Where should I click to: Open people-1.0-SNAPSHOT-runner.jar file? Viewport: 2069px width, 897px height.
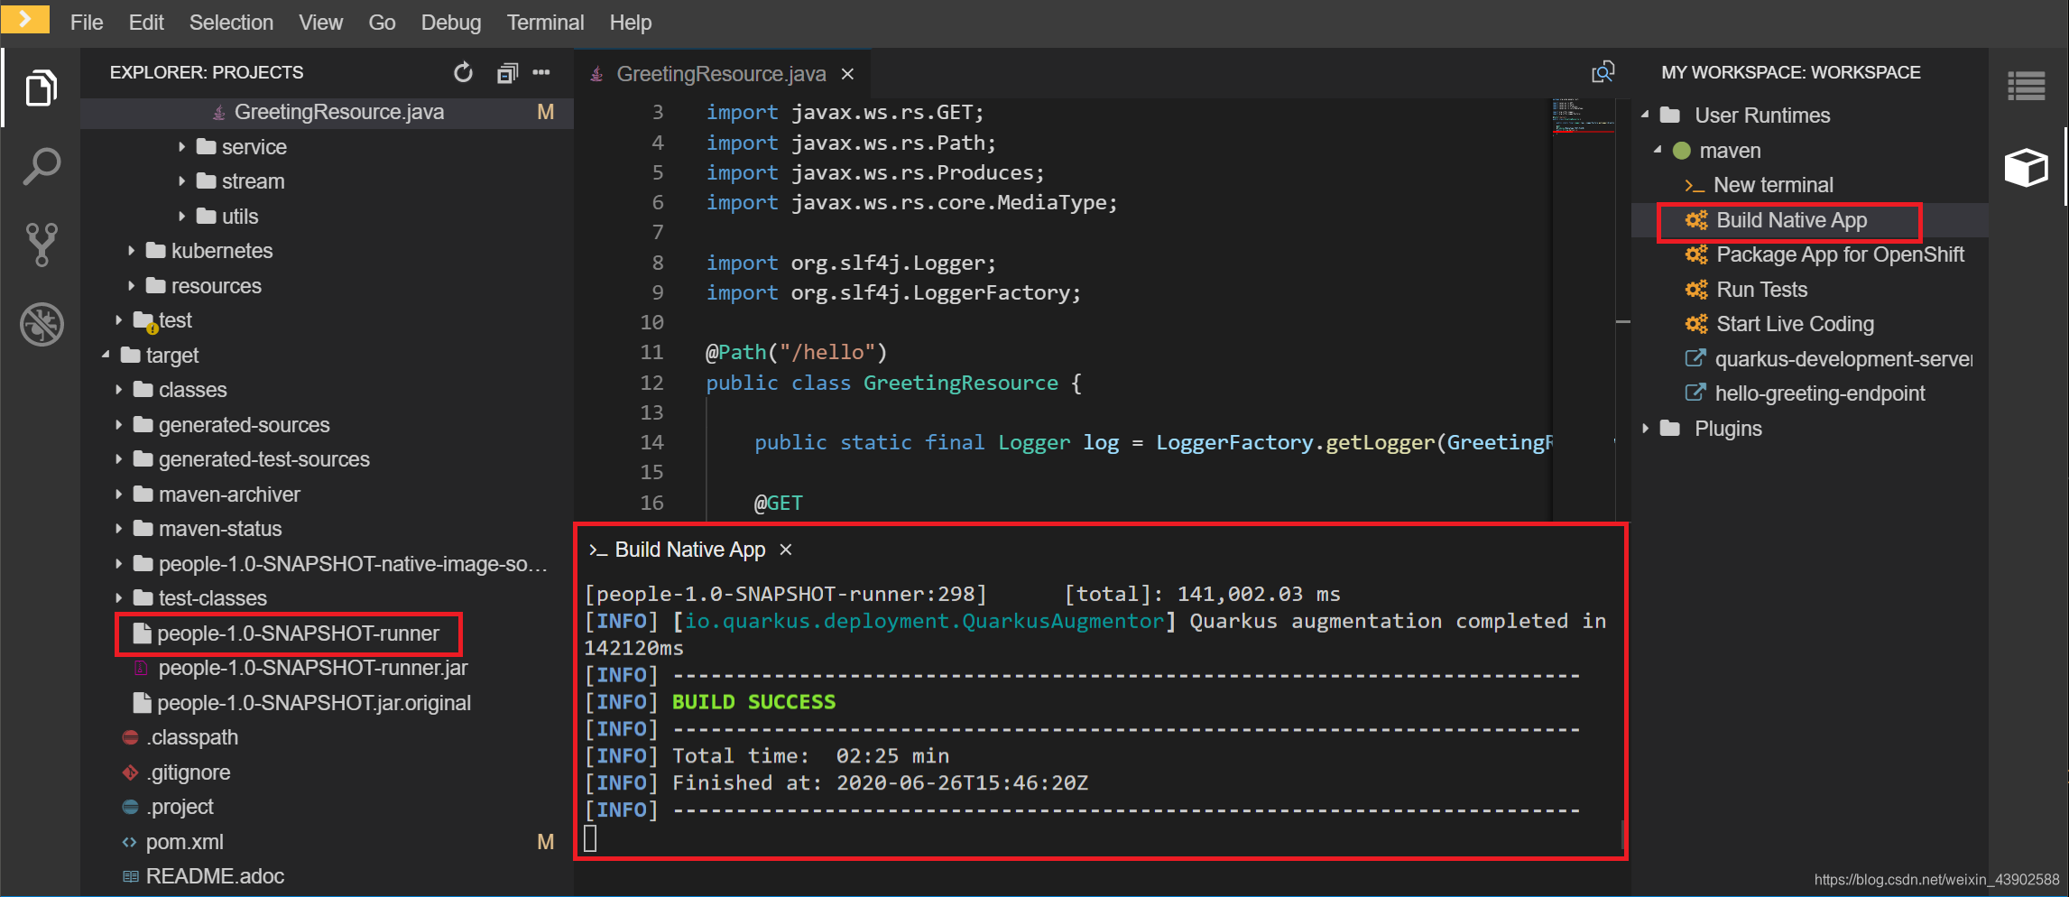[x=312, y=668]
